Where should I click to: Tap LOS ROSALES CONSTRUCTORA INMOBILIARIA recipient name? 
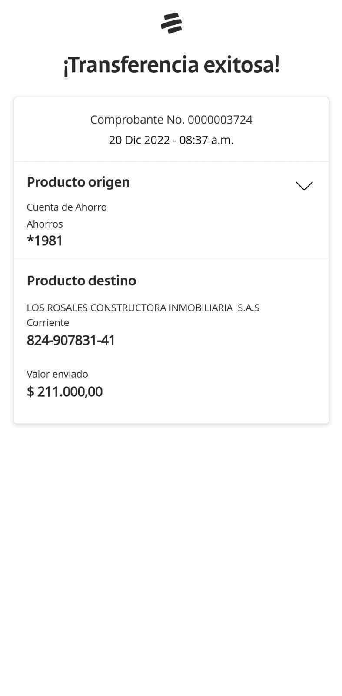129,308
